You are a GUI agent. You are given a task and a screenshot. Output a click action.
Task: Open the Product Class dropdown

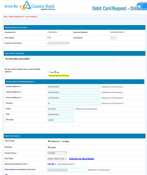click(x=57, y=153)
